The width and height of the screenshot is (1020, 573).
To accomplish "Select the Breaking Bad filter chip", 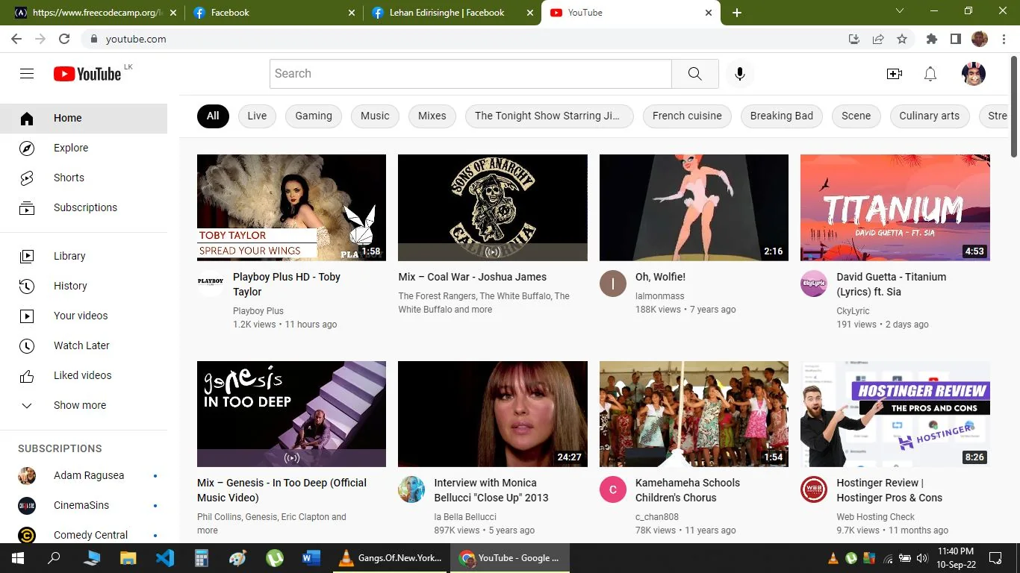I will (782, 116).
